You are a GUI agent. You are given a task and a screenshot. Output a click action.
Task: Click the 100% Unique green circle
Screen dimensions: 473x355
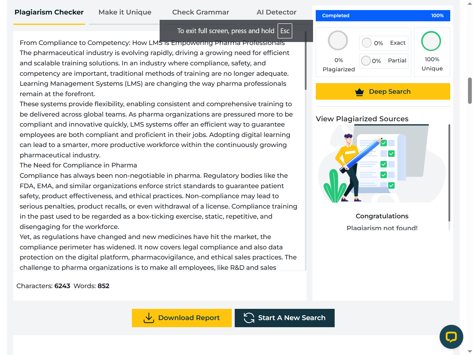tap(431, 41)
